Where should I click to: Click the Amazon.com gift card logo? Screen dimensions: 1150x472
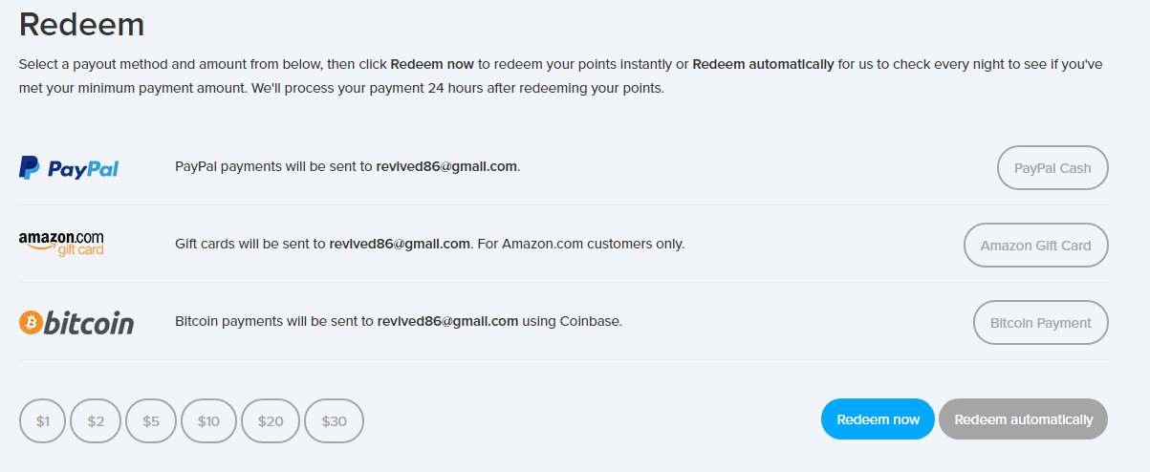tap(61, 244)
